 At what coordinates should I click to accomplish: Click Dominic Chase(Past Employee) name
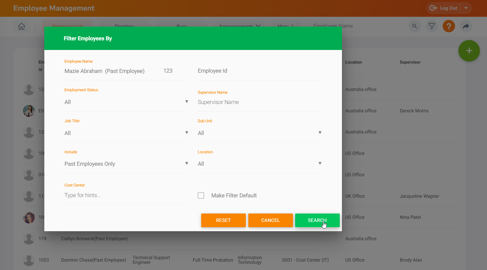click(94, 260)
